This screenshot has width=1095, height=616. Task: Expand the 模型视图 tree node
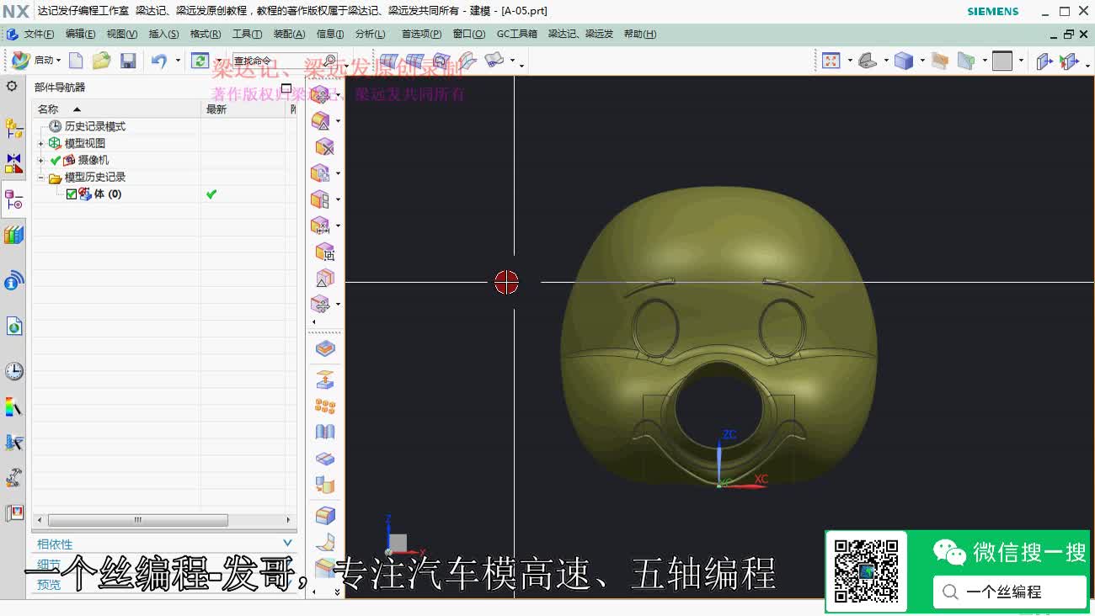(x=40, y=143)
